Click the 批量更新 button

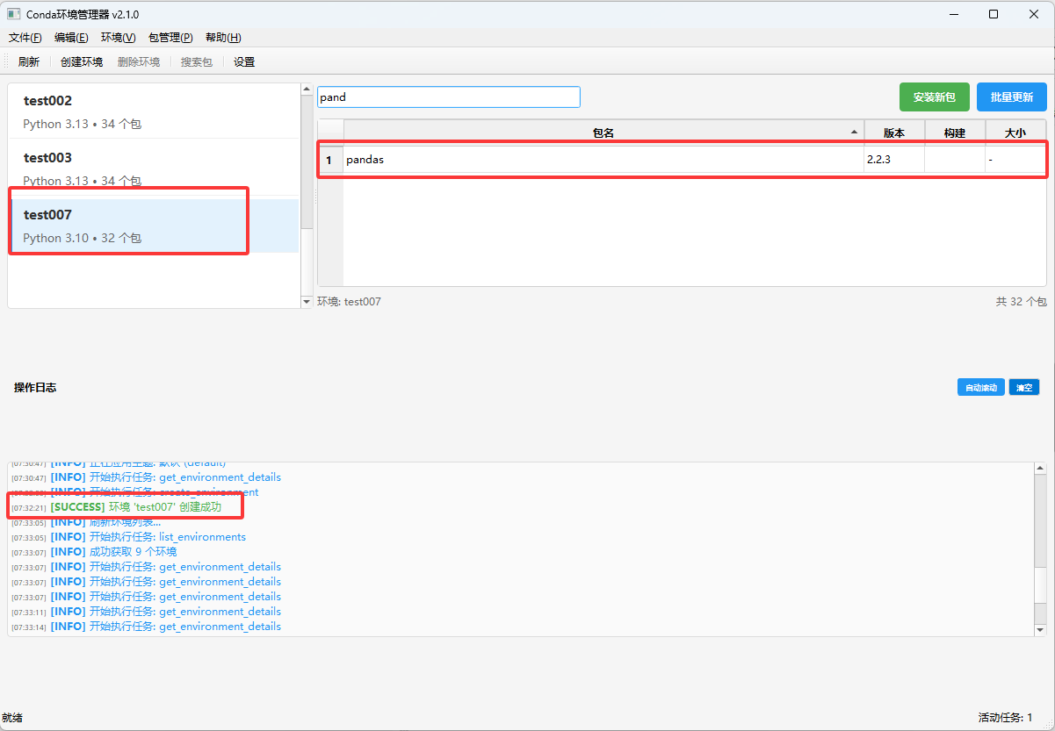[1011, 97]
